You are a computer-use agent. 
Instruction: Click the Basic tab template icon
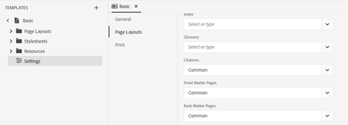pos(115,6)
